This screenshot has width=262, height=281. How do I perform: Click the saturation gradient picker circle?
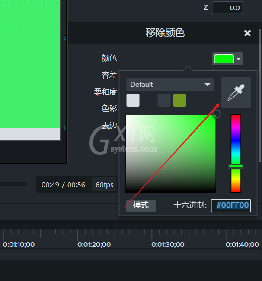pyautogui.click(x=217, y=114)
